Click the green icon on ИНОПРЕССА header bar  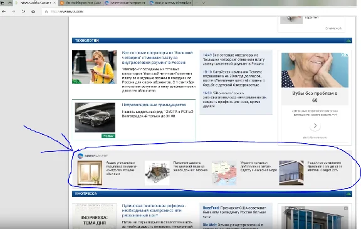[348, 194]
